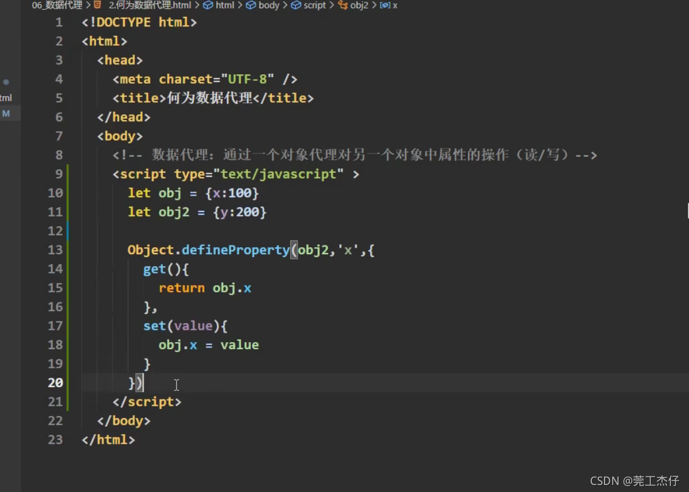Click the set(value) setter definition
Viewport: 689px width, 492px height.
(185, 326)
